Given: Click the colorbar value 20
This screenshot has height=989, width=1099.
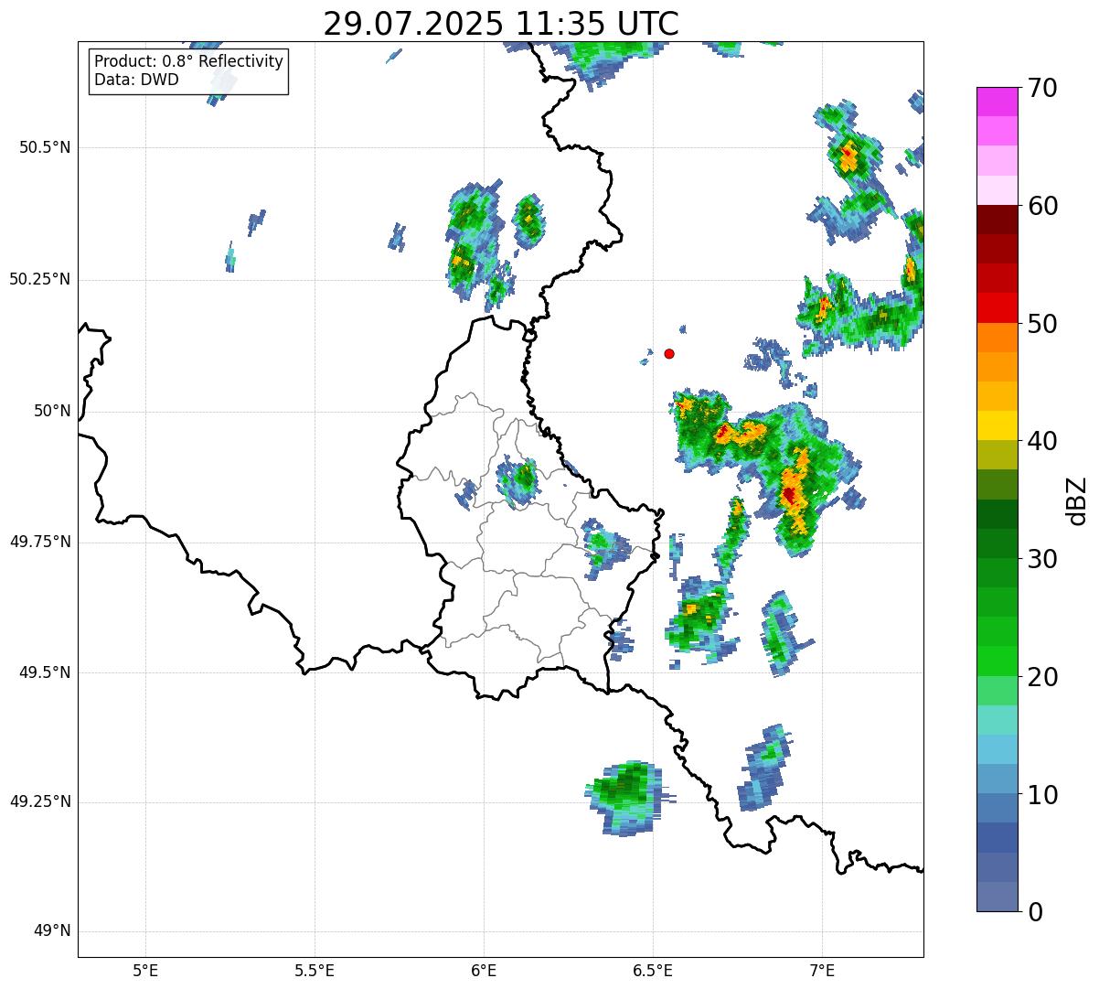Looking at the screenshot, I should 1042,677.
